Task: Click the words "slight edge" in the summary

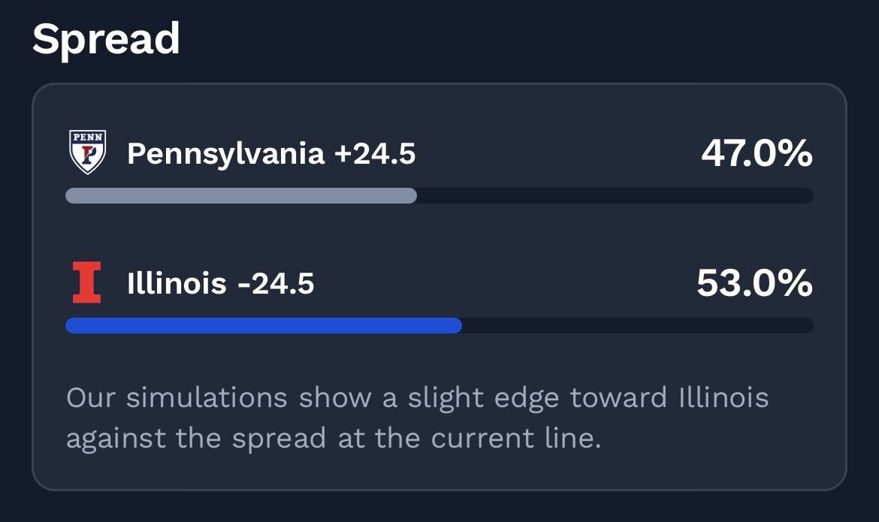Action: (485, 397)
